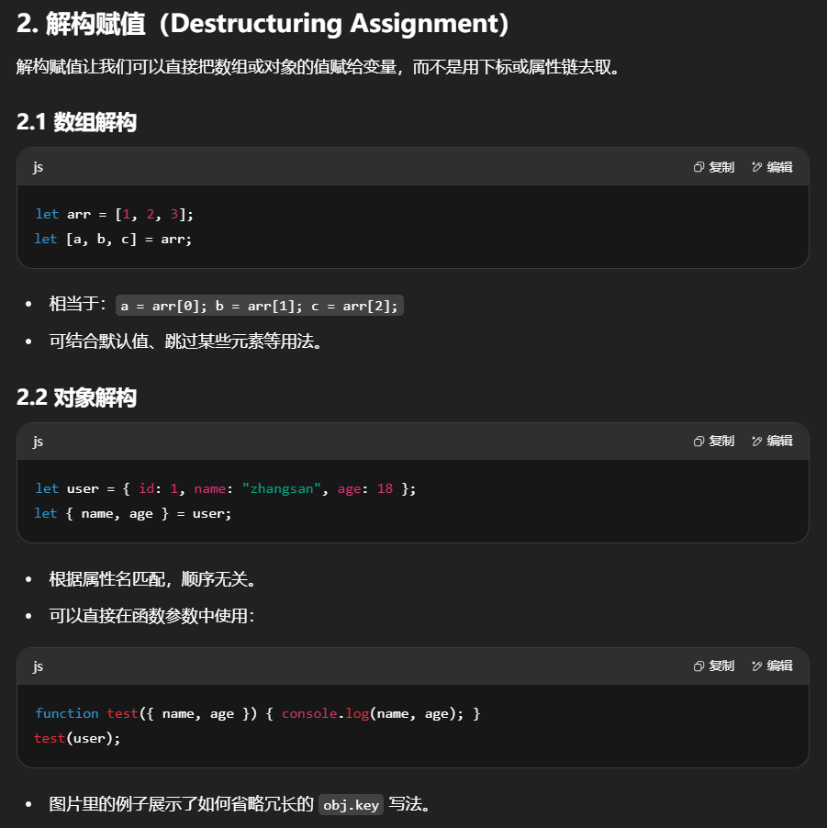The width and height of the screenshot is (827, 828).
Task: Click the bullet text "根据属性名匹配，顺序无关。"
Action: 152,579
